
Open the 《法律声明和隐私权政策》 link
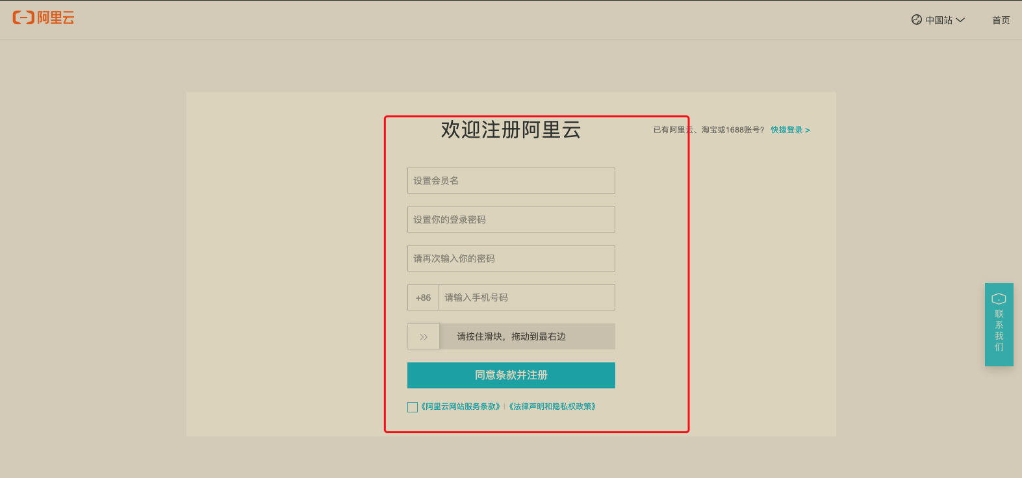[x=552, y=407]
